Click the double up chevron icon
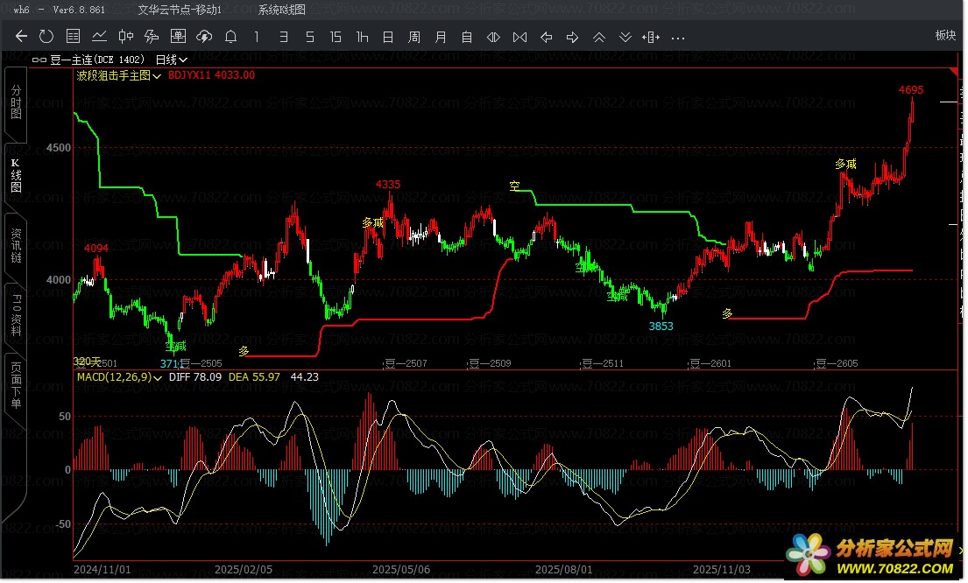The image size is (968, 583). click(x=599, y=37)
